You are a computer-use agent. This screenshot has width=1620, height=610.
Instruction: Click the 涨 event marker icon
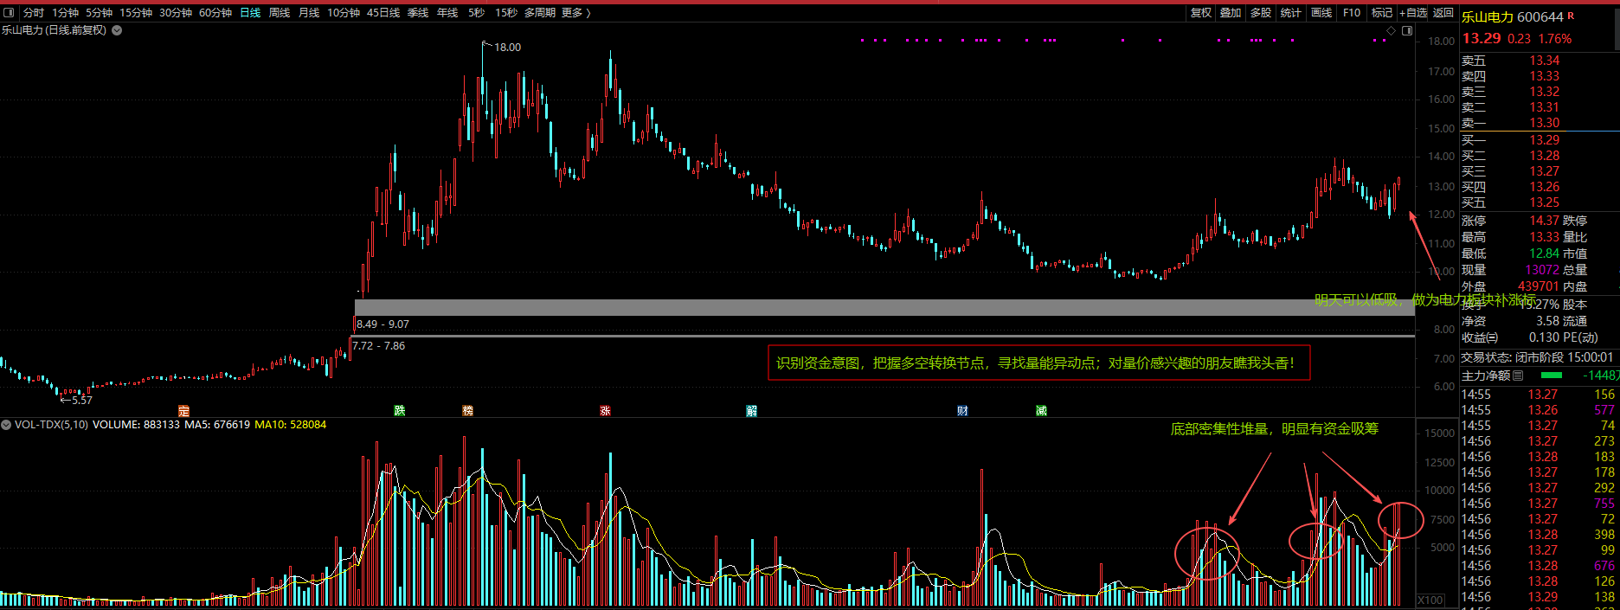tap(606, 410)
